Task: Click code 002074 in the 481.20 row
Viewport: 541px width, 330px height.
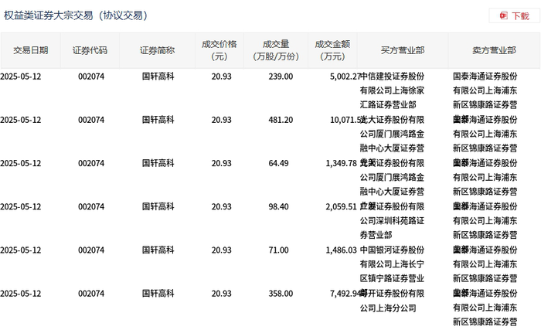Action: pyautogui.click(x=91, y=120)
